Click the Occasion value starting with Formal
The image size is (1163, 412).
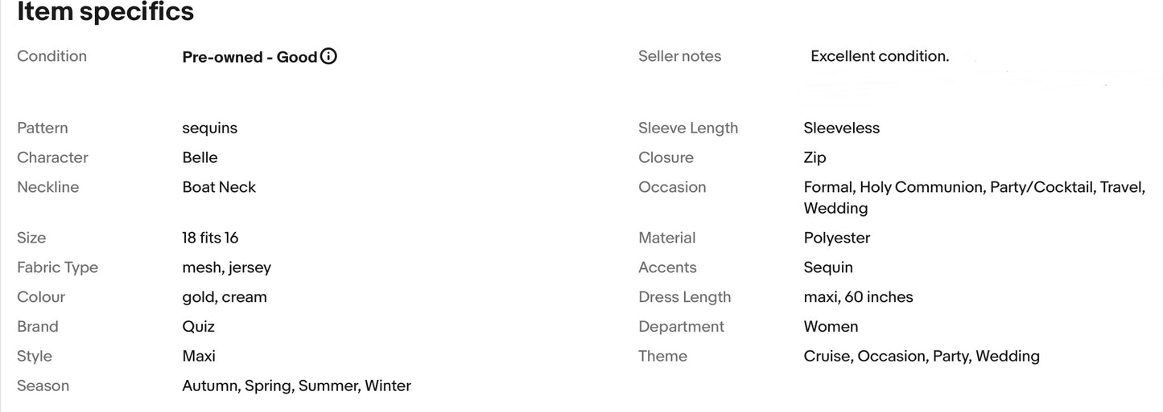point(975,198)
